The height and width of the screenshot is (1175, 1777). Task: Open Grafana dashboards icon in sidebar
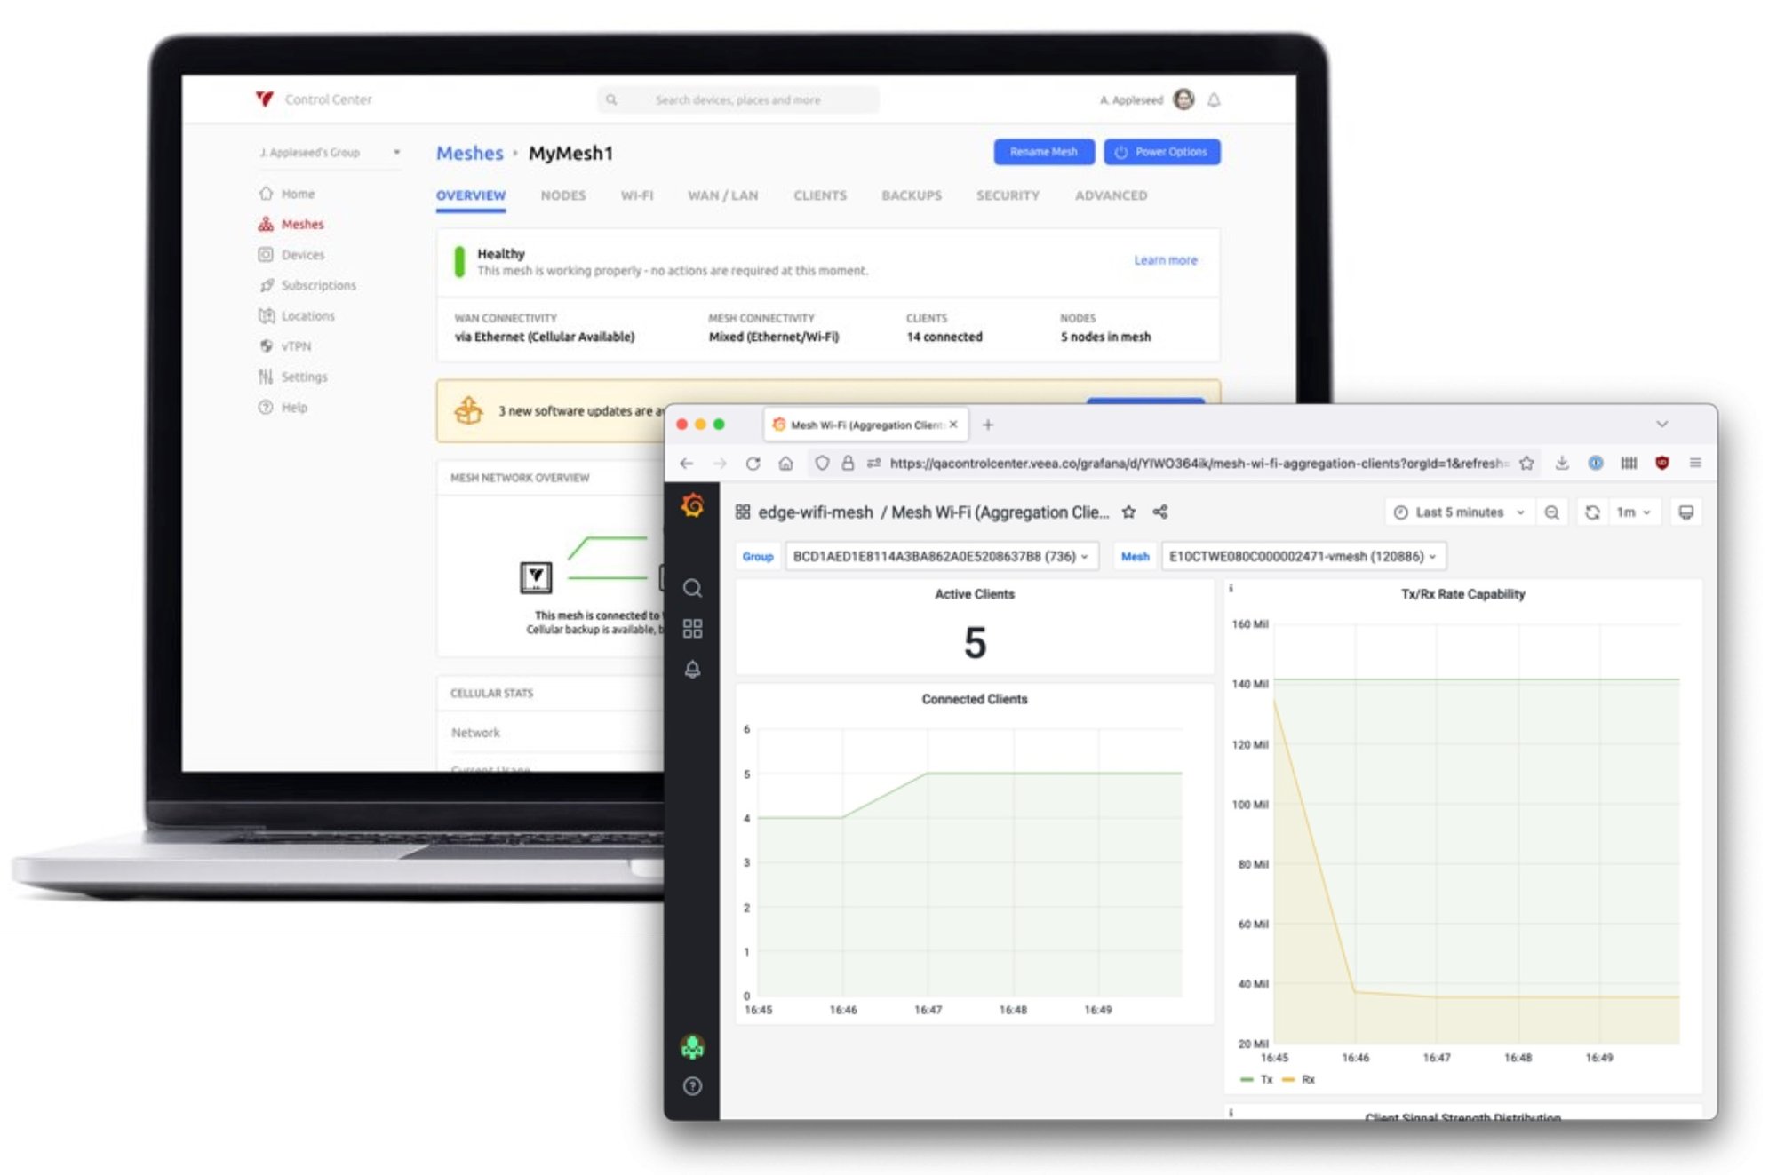point(694,628)
